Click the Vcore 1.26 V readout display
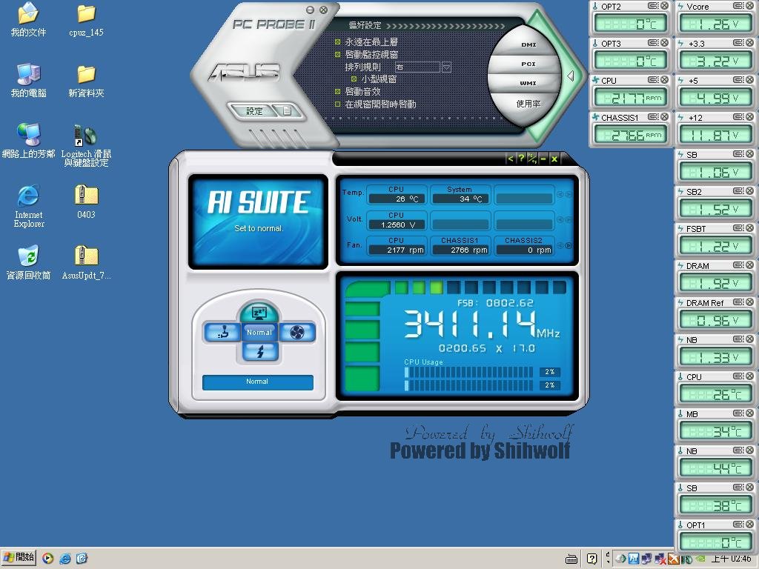The height and width of the screenshot is (569, 759). coord(715,23)
